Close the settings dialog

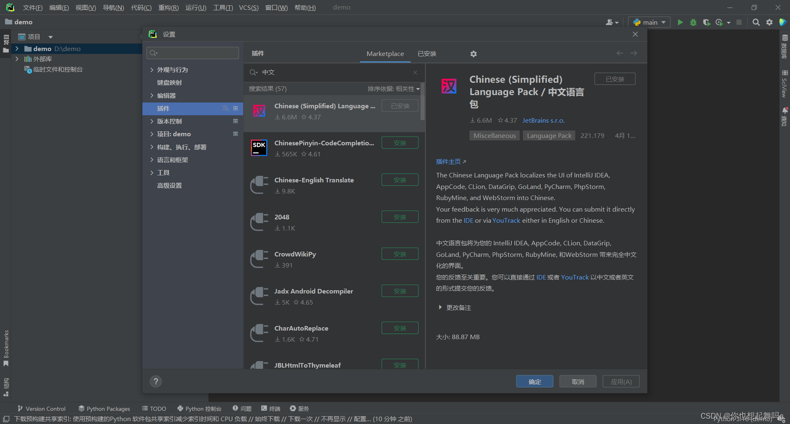(635, 34)
